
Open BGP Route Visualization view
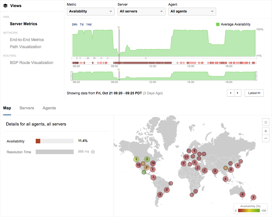[x=31, y=63]
